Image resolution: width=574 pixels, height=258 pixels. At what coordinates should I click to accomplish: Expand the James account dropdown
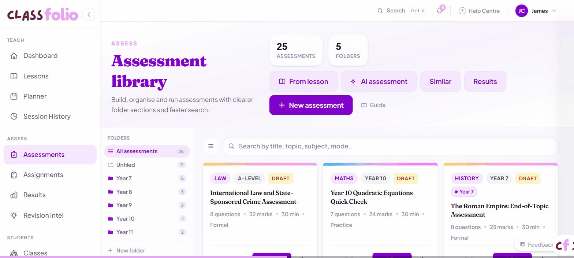click(x=536, y=11)
